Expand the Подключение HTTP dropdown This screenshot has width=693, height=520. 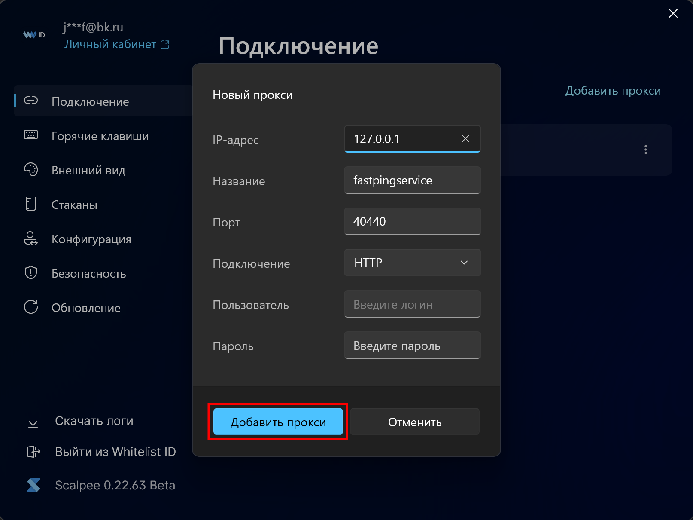(x=412, y=263)
